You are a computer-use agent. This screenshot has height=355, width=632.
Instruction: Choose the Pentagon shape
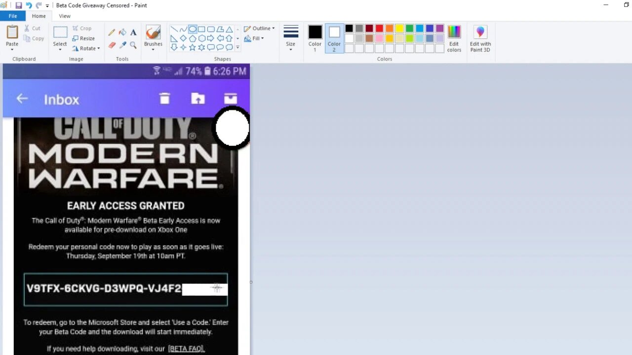click(193, 38)
